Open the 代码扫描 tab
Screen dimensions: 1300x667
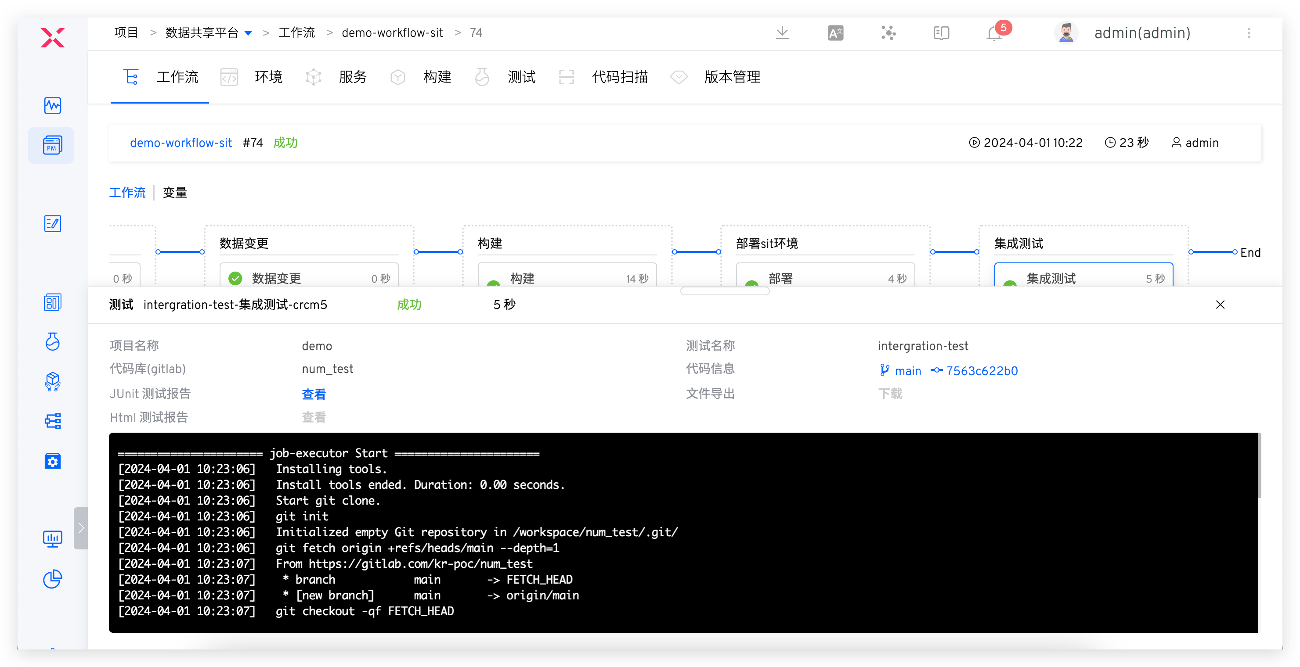click(619, 77)
